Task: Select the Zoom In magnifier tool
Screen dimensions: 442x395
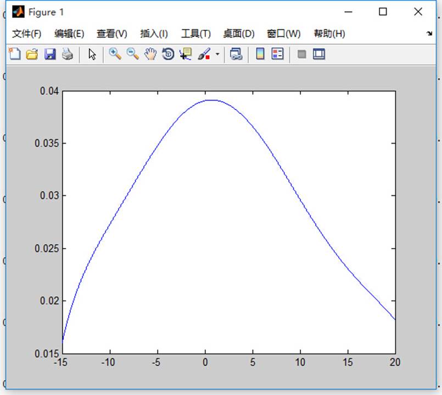Action: (x=115, y=54)
